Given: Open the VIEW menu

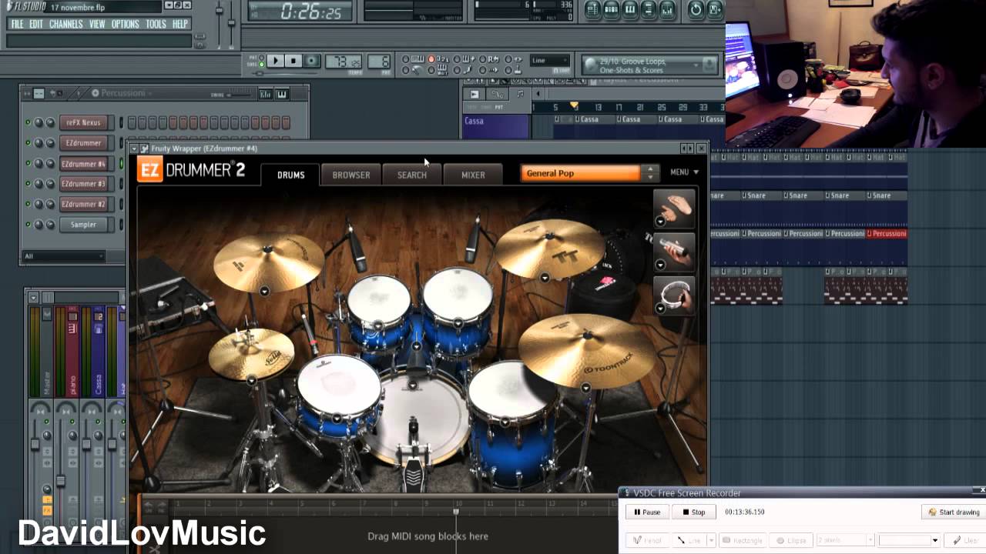Looking at the screenshot, I should coord(97,24).
